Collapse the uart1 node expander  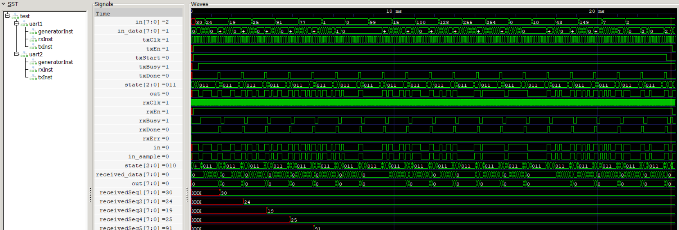16,23
